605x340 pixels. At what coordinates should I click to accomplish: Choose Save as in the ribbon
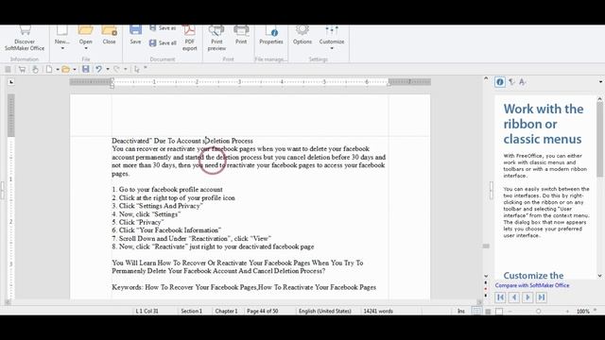[163, 28]
